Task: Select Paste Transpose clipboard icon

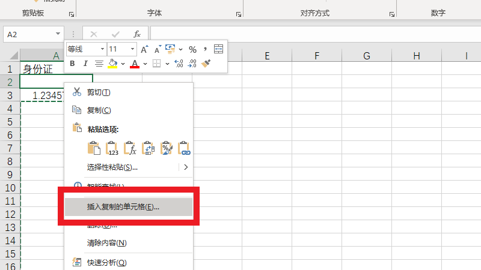Action: click(x=149, y=148)
